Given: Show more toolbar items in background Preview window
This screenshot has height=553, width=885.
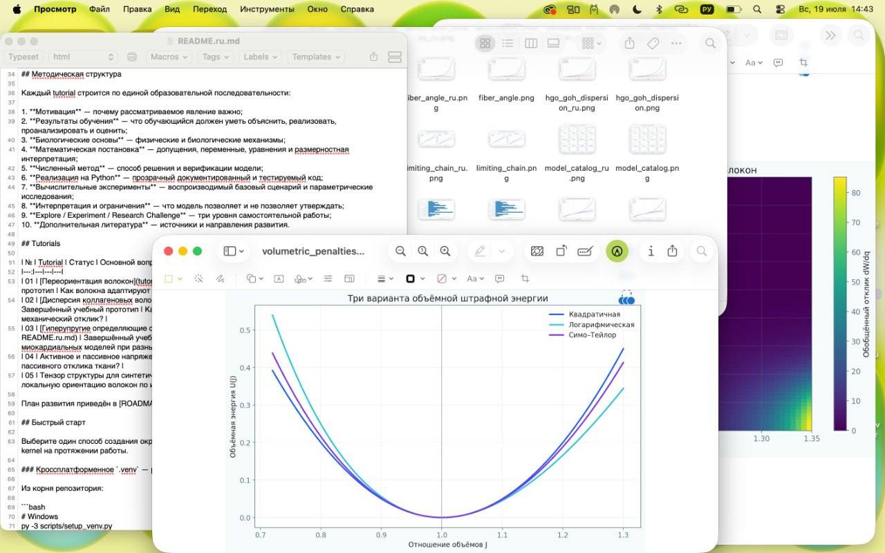Looking at the screenshot, I should tap(830, 35).
